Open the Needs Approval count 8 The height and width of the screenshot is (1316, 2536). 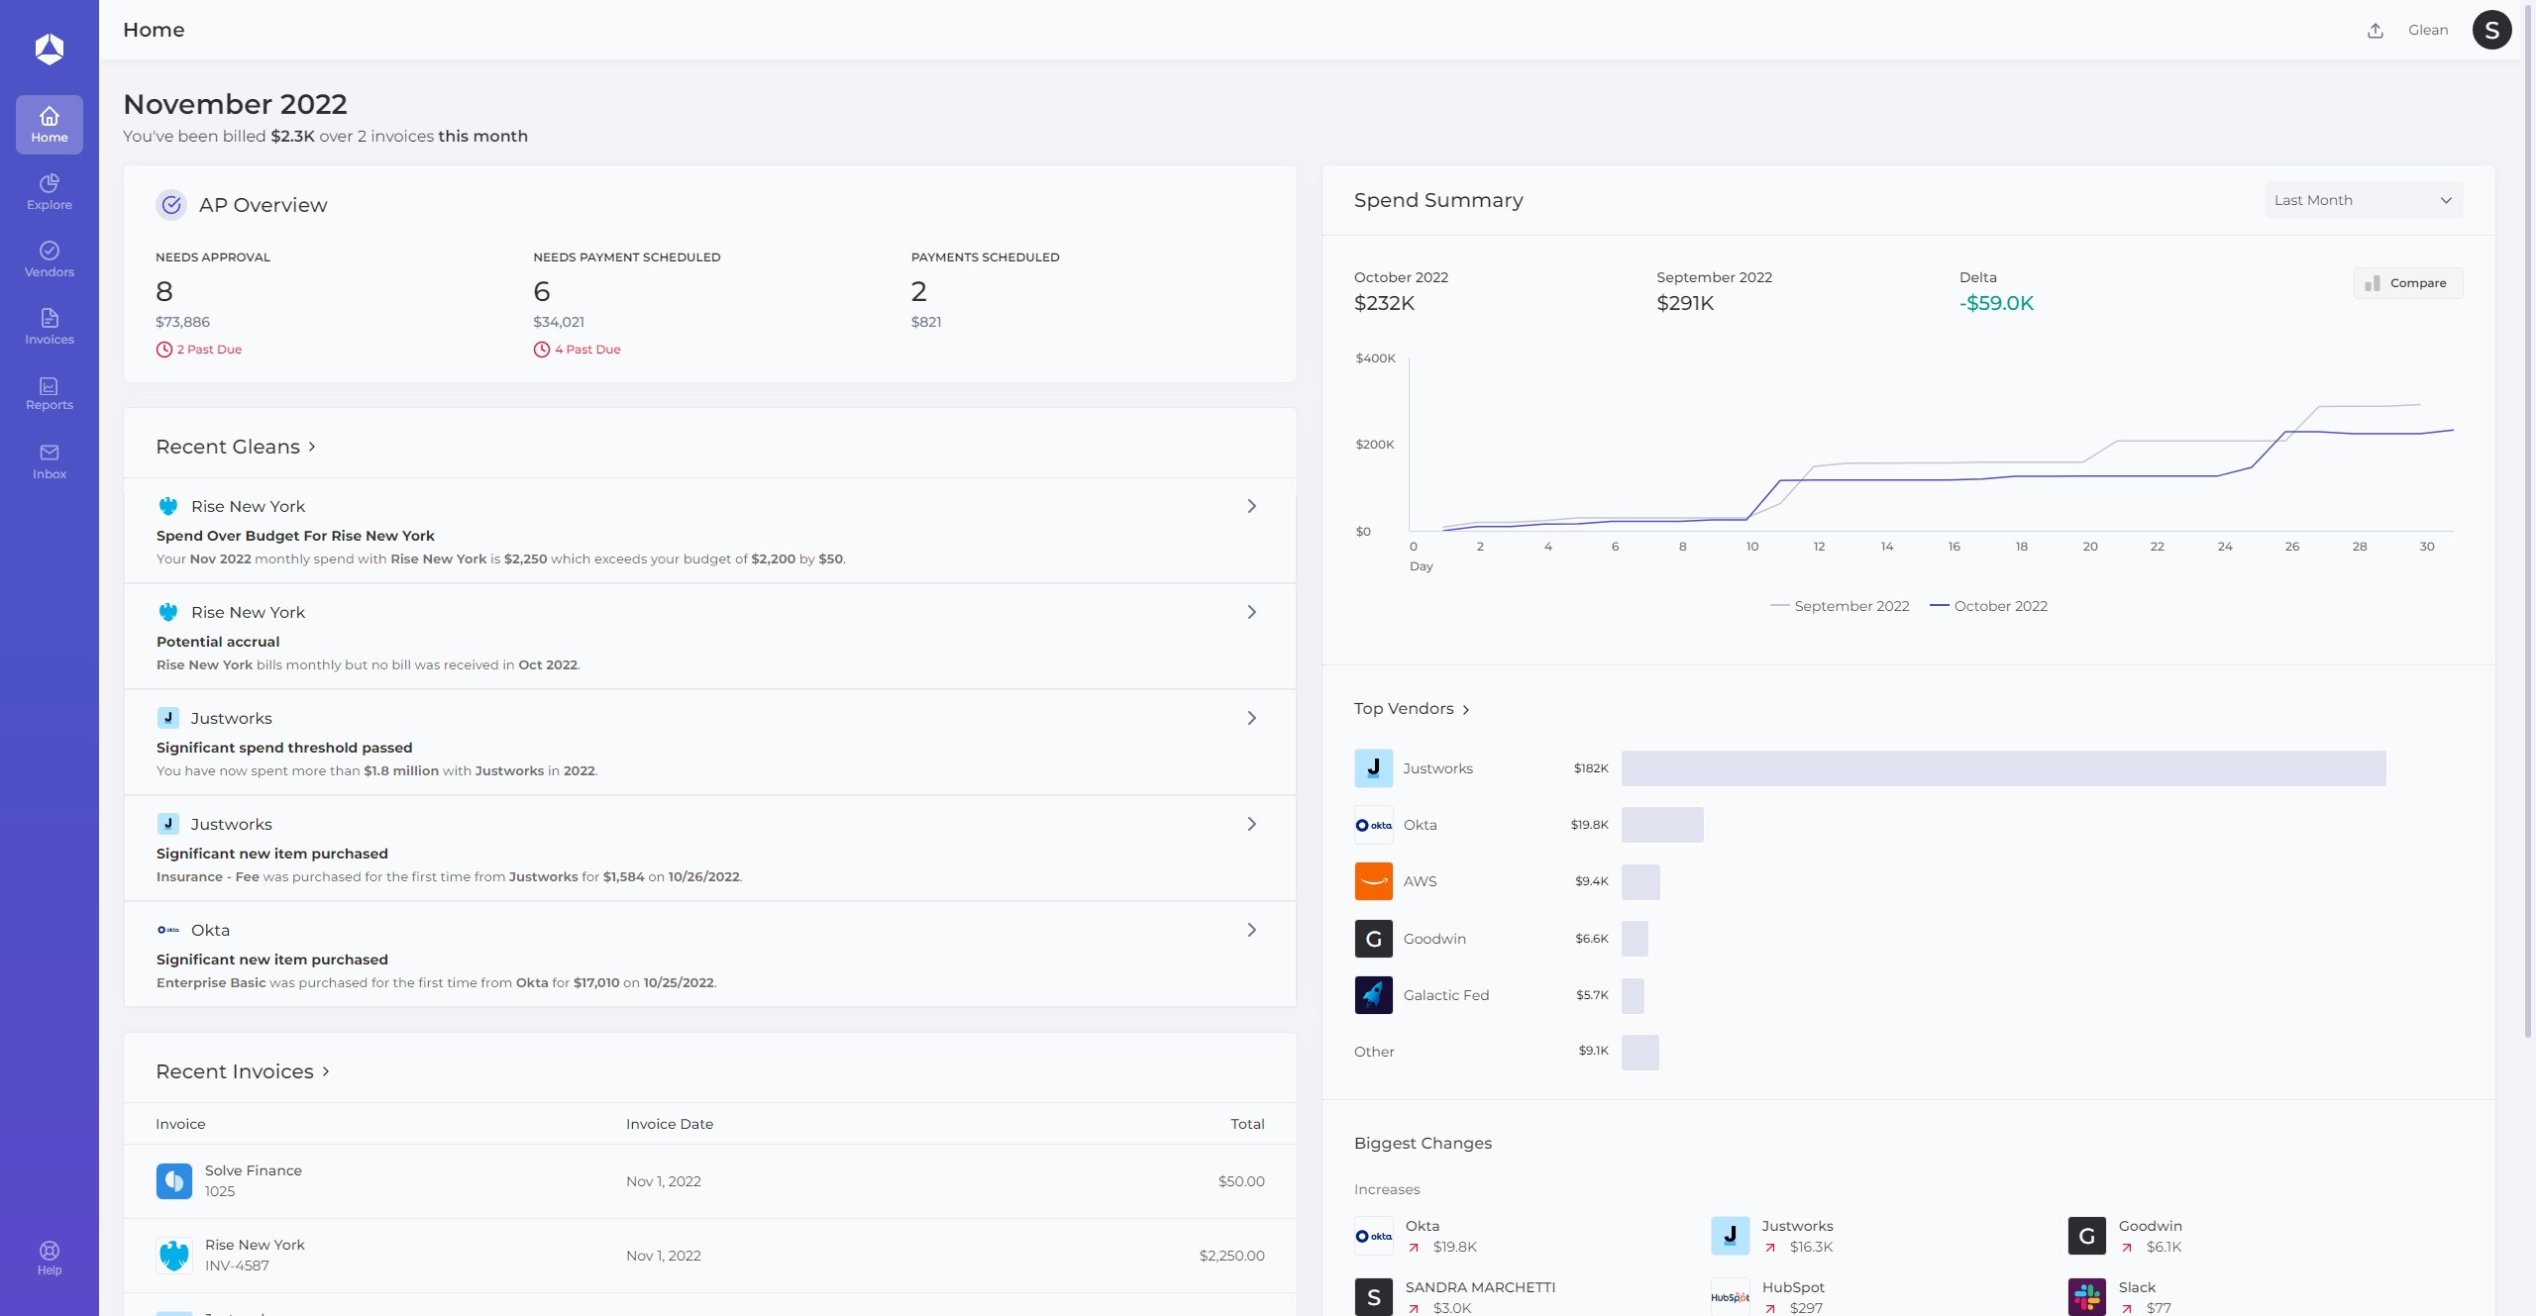[164, 291]
